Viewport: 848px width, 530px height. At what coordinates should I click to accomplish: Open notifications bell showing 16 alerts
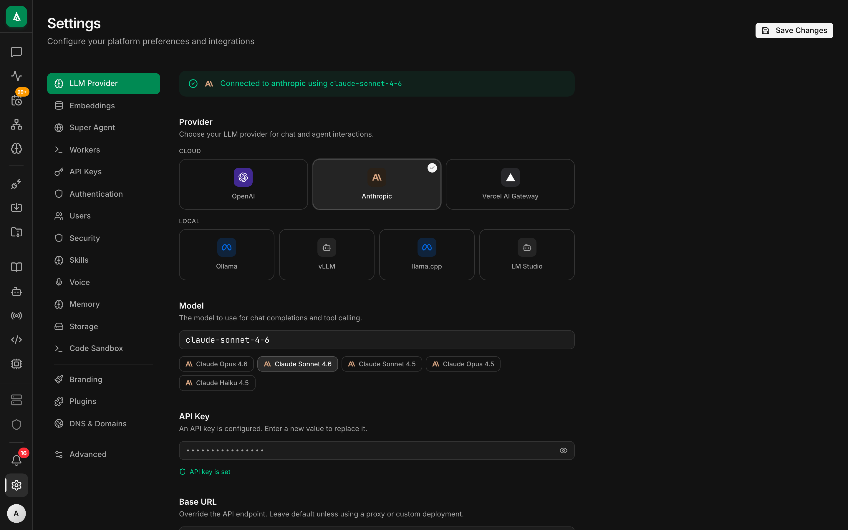point(16,460)
